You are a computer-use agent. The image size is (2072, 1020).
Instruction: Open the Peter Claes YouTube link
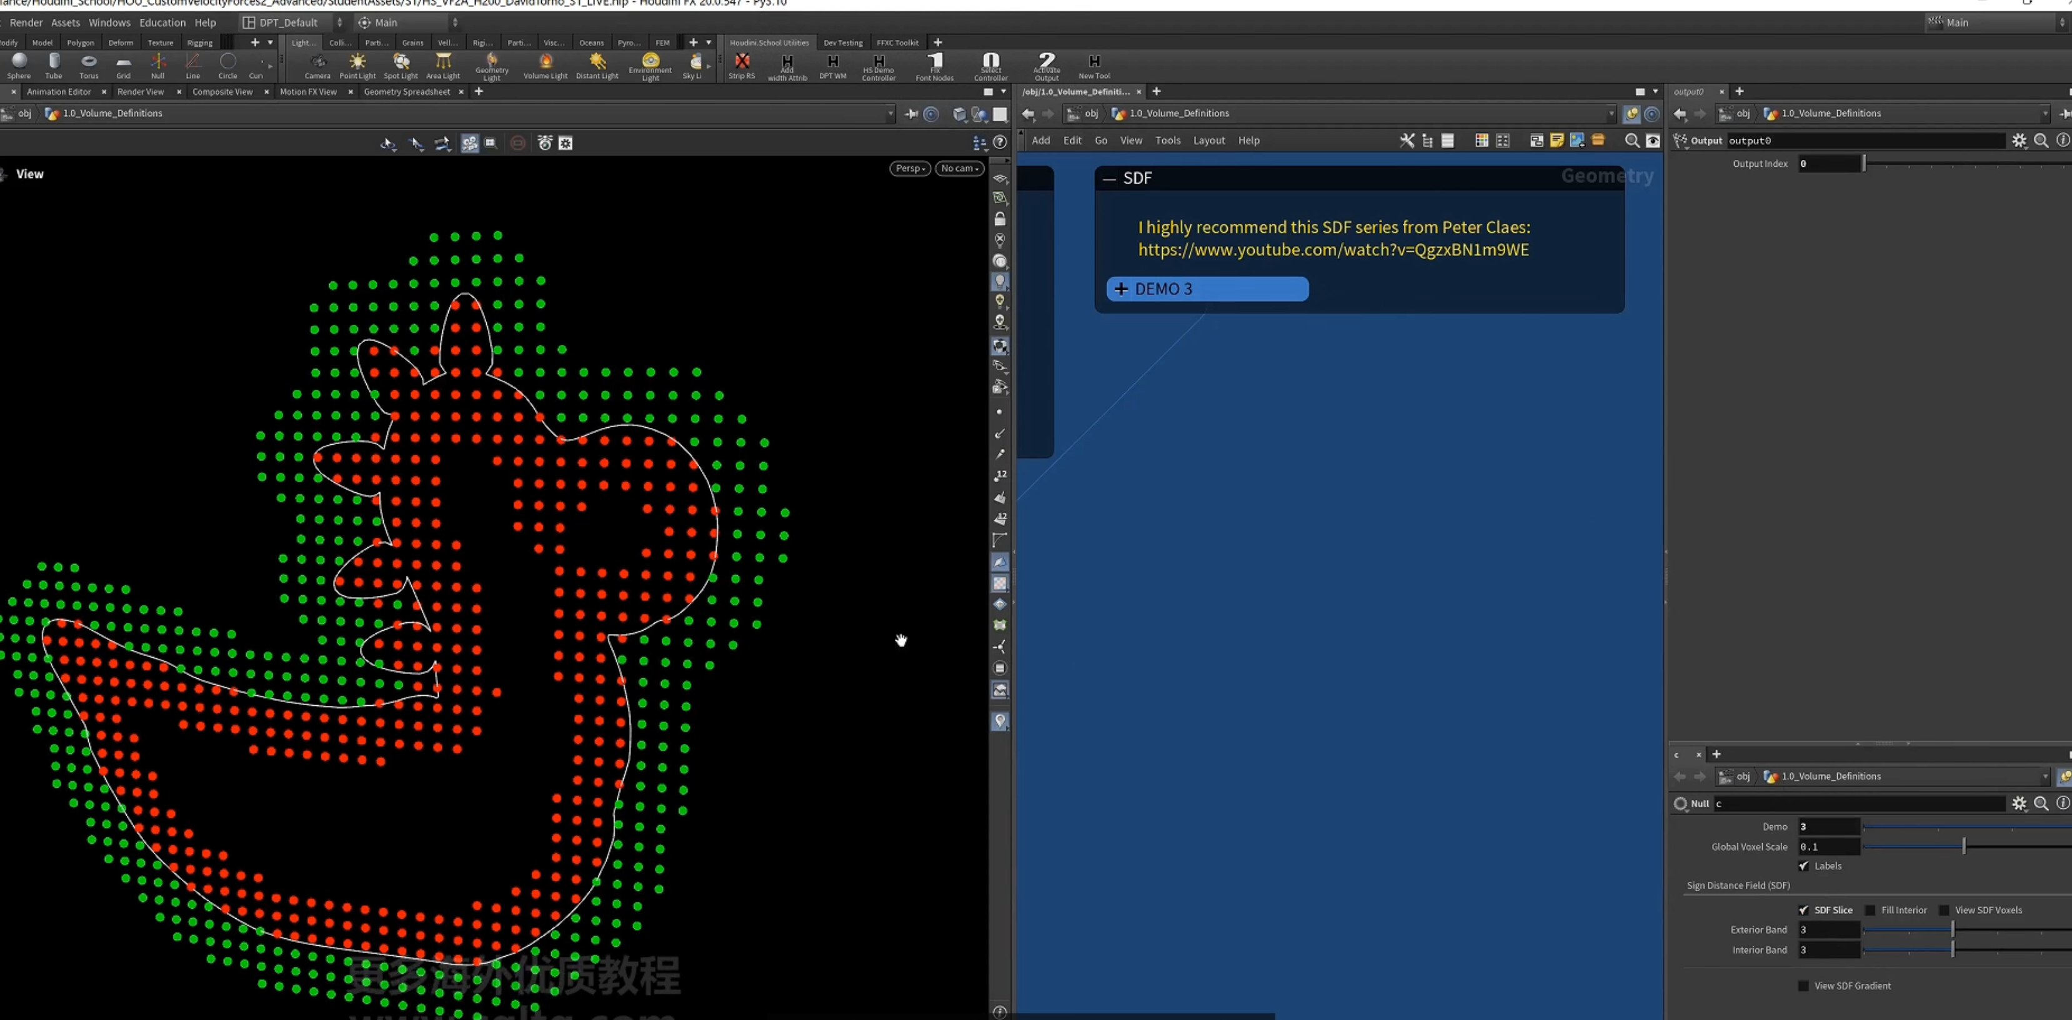pos(1333,250)
